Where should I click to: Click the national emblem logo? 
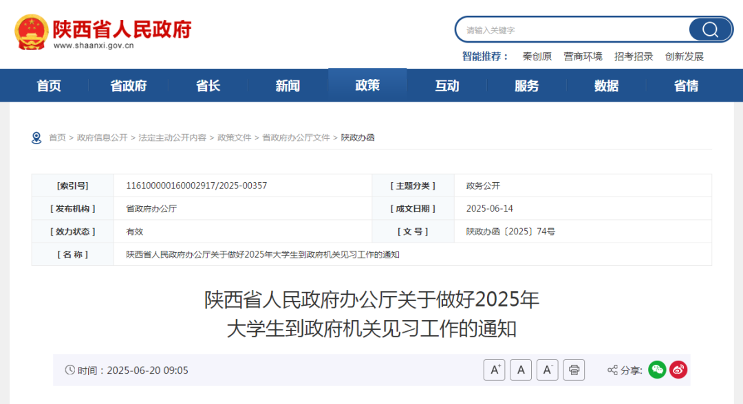click(31, 32)
